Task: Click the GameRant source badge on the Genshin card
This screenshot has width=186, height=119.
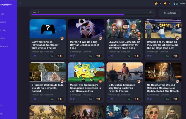Action: tap(100, 38)
